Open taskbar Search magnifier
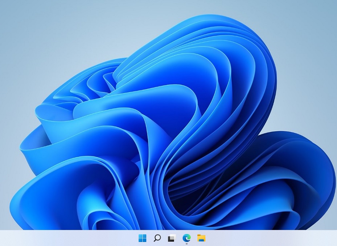 157,238
